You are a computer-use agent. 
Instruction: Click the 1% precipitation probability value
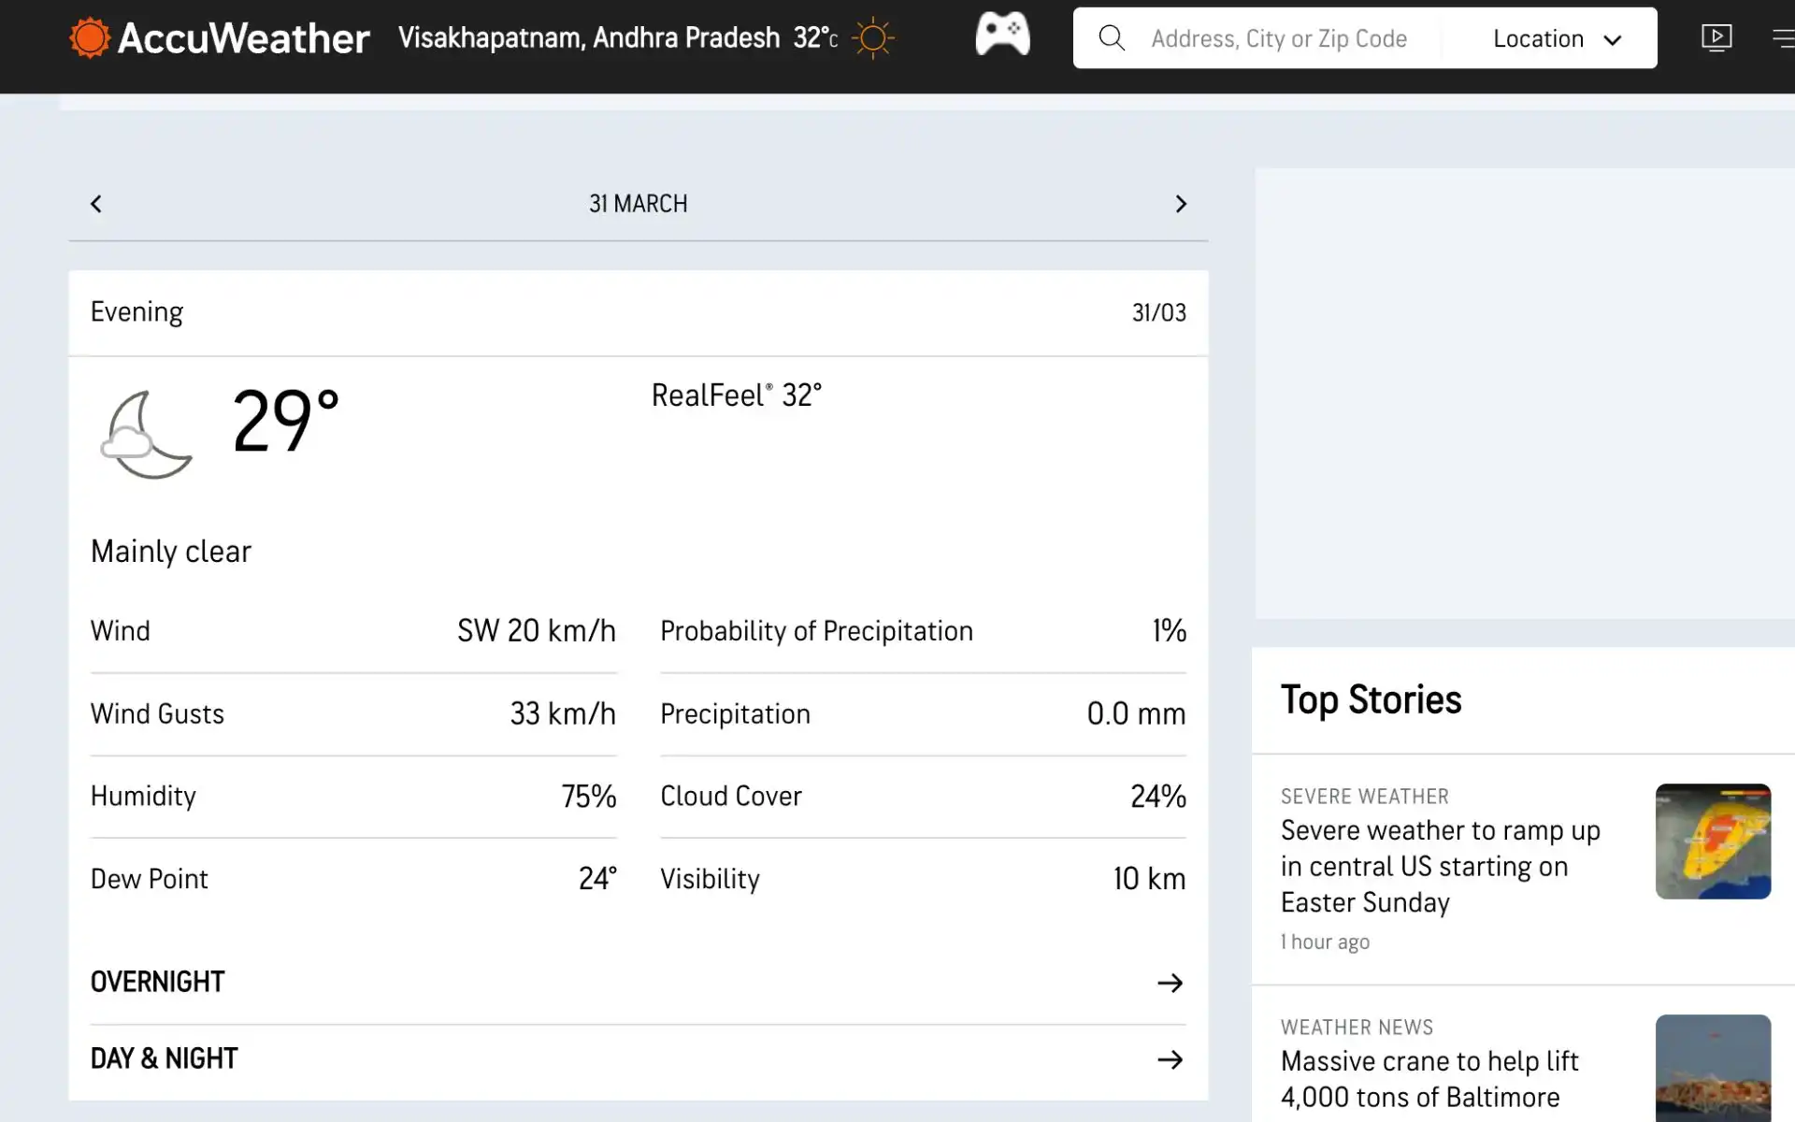coord(1170,631)
